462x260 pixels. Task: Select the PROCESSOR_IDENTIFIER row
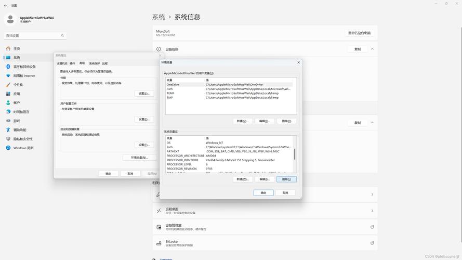[x=230, y=160]
